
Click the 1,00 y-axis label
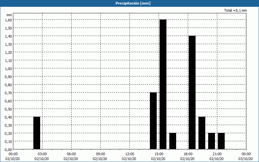click(8, 69)
